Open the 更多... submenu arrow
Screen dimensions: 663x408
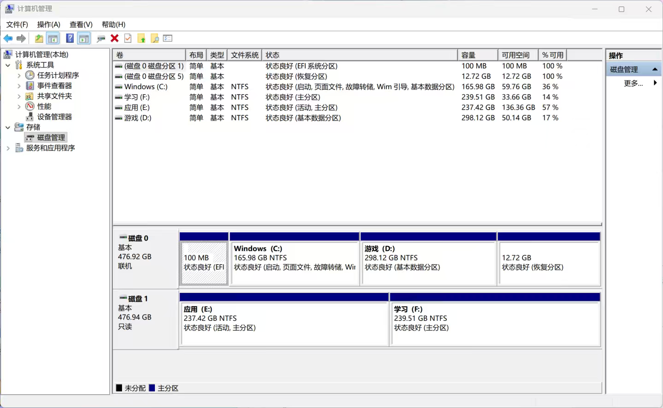click(655, 83)
